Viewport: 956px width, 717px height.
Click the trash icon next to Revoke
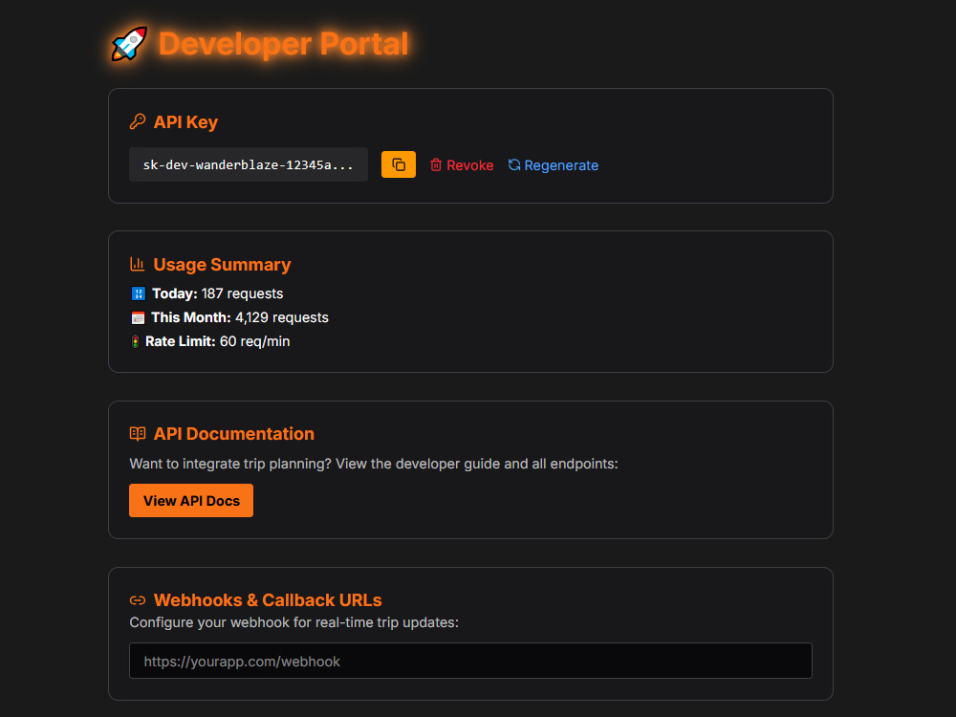tap(436, 164)
